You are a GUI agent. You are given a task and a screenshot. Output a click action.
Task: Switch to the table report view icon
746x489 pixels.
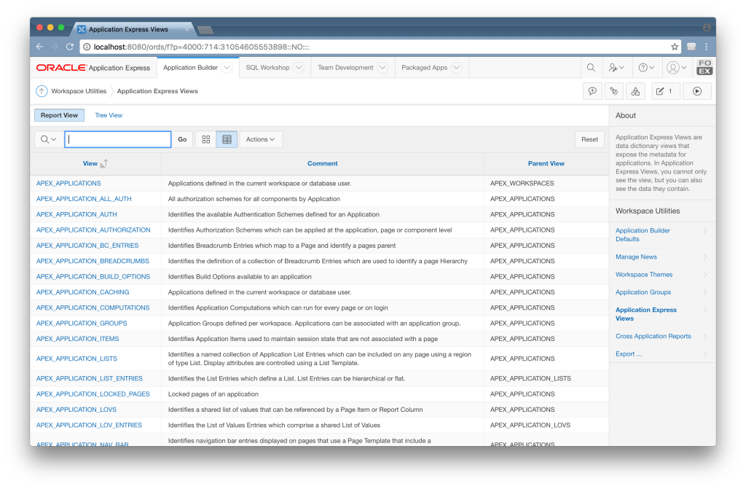tap(227, 139)
